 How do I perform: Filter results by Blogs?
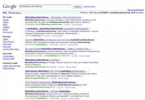[x=5, y=25]
